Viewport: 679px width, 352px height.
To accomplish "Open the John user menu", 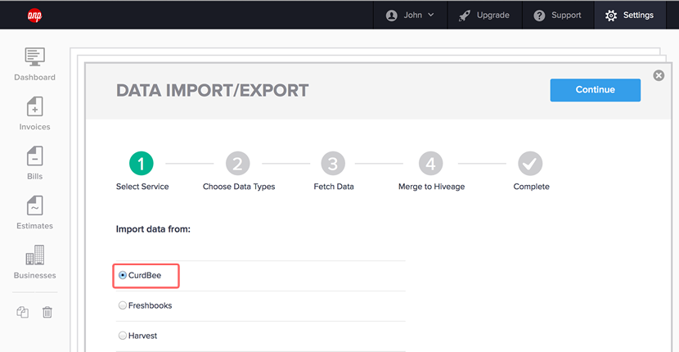I will click(x=410, y=16).
